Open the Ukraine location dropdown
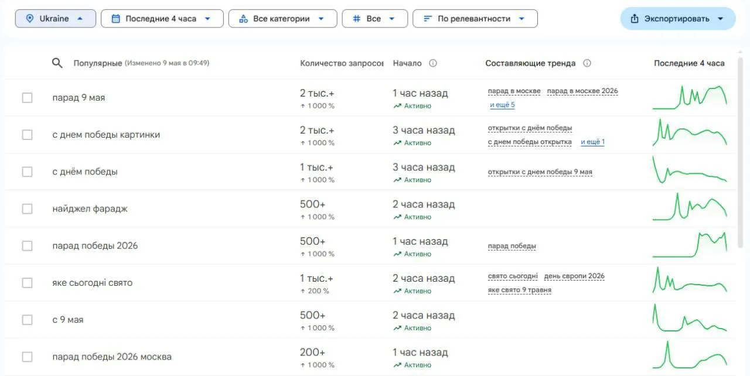The image size is (750, 376). (x=54, y=19)
